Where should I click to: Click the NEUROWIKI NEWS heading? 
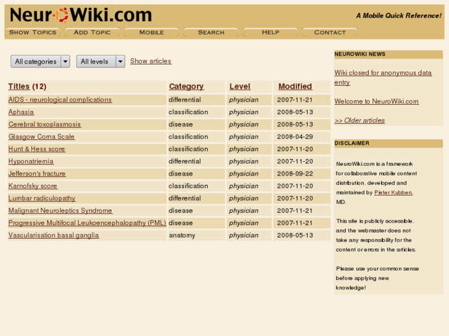(x=360, y=54)
